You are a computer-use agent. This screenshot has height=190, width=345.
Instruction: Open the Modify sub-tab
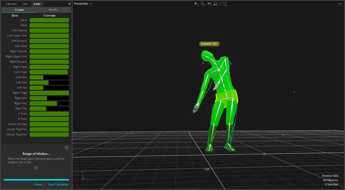53,9
